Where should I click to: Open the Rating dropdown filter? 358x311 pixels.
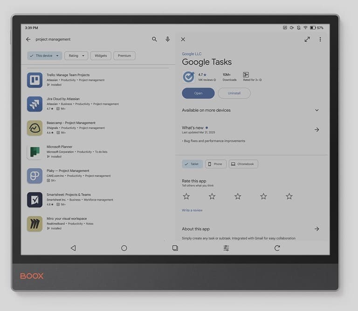pyautogui.click(x=76, y=56)
